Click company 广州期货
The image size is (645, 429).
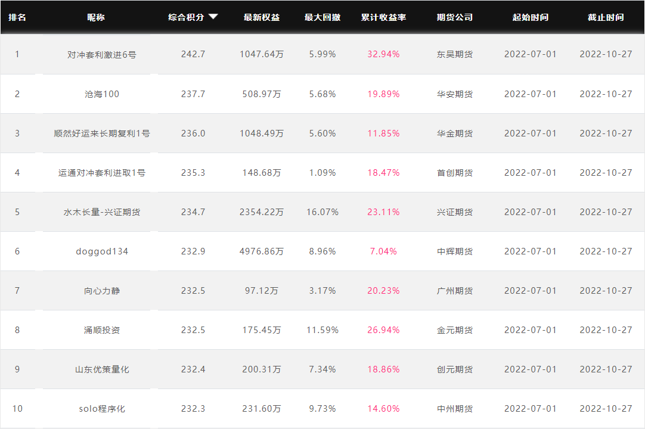coord(455,291)
